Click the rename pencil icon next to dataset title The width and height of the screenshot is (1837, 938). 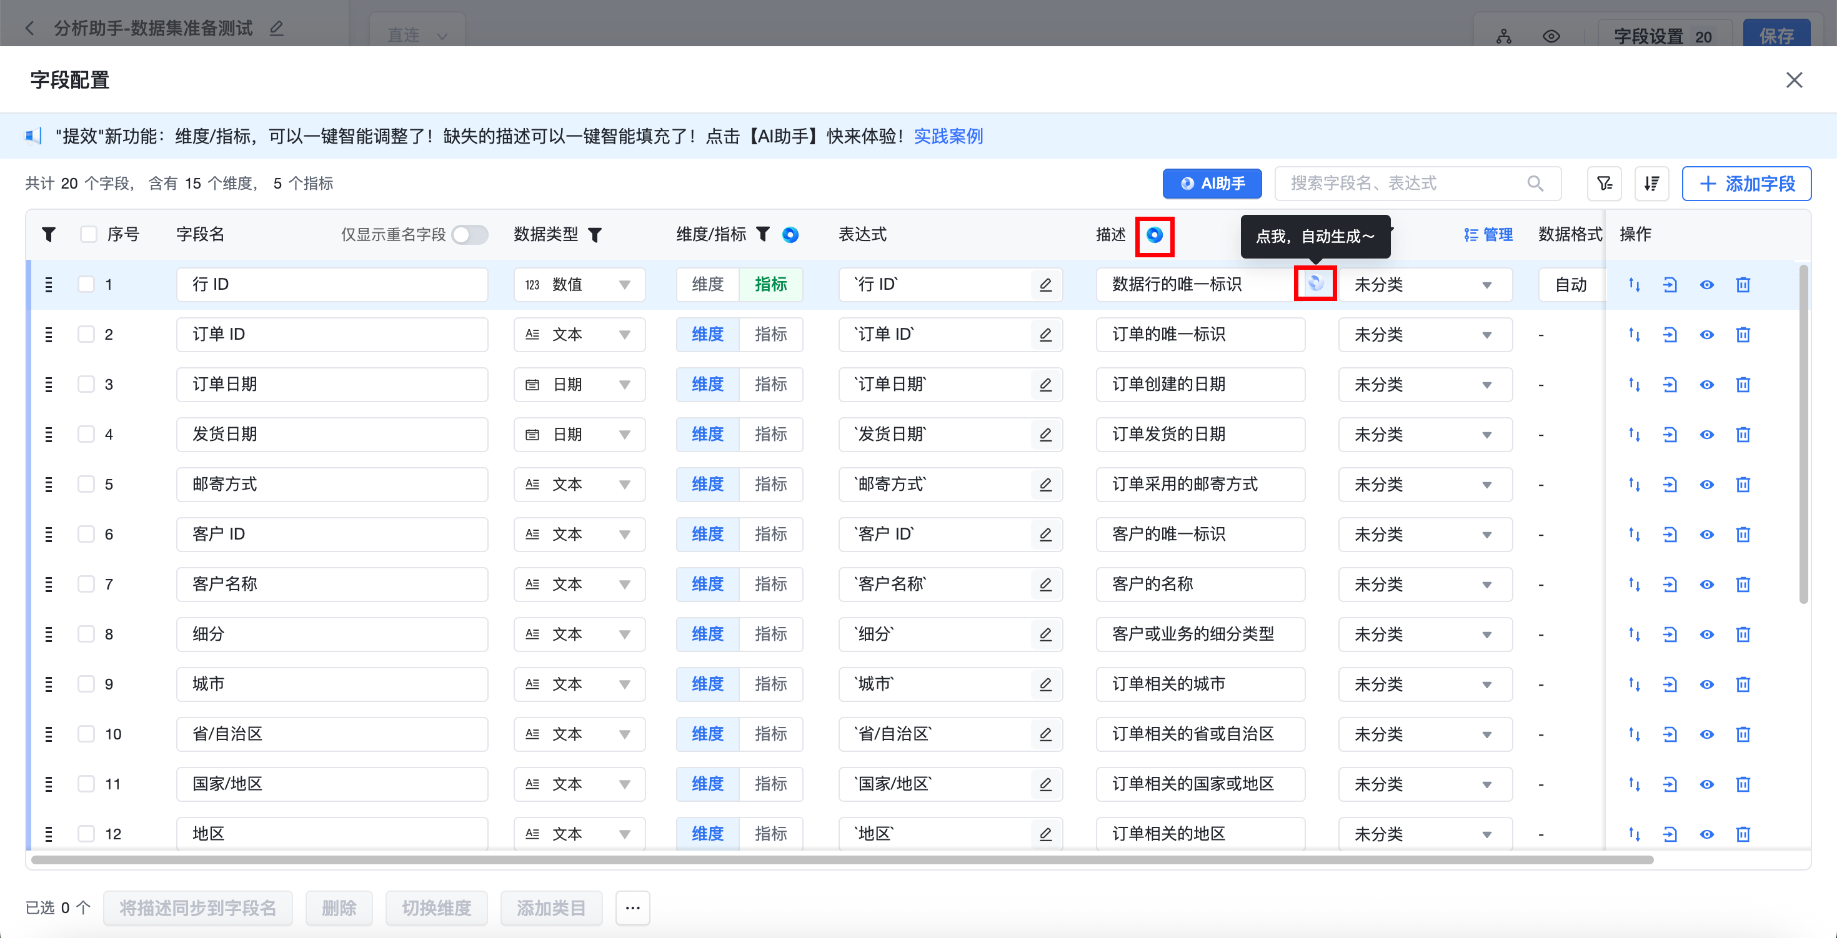(277, 29)
